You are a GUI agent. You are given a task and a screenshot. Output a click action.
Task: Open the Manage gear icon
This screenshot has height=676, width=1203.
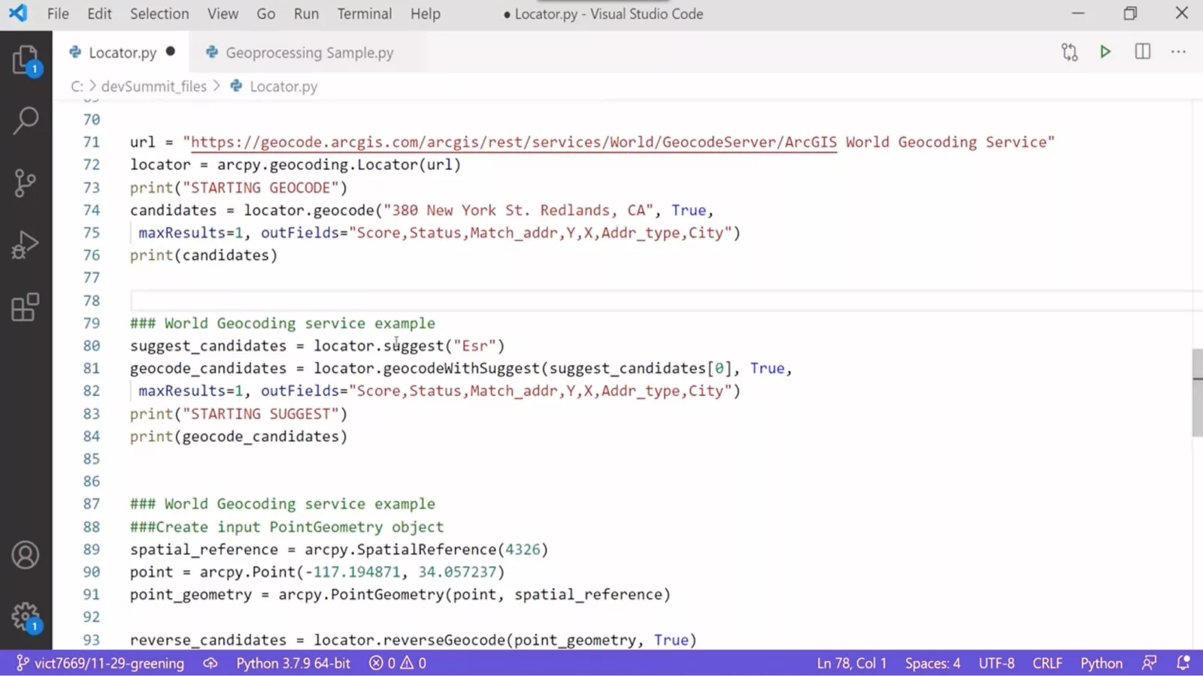(26, 614)
